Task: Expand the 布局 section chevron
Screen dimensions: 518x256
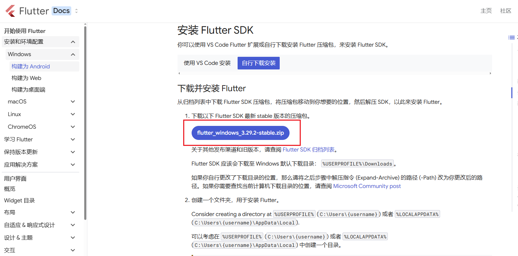Action: click(73, 213)
